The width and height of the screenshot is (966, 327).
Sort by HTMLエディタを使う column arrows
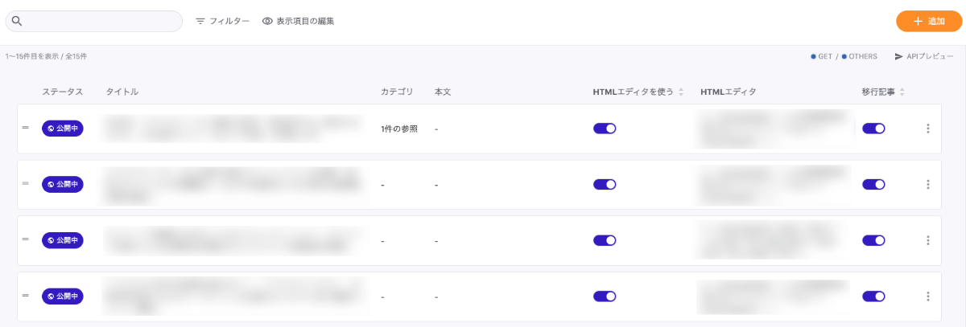click(x=681, y=92)
